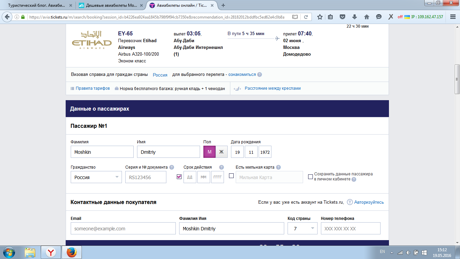Click the Tickets.ru authorization circle icon

350,202
